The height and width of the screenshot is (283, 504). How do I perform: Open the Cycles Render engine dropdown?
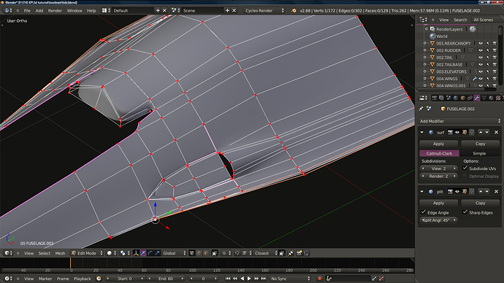[x=264, y=11]
